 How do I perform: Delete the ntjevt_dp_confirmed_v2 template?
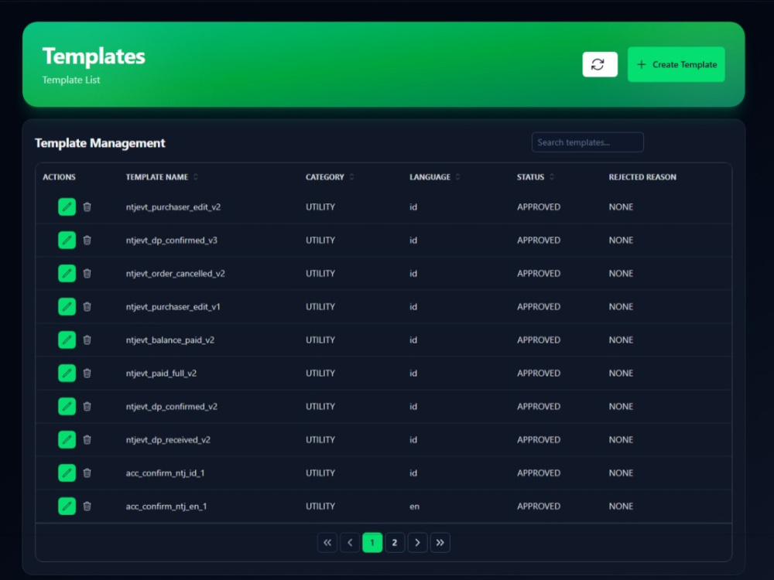click(87, 407)
